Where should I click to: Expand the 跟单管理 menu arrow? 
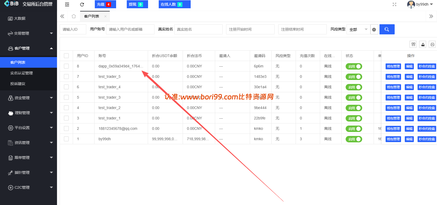point(51,158)
